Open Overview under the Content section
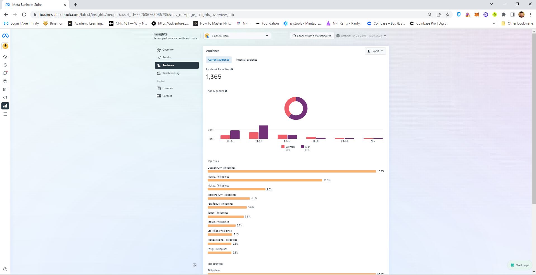 [177, 88]
